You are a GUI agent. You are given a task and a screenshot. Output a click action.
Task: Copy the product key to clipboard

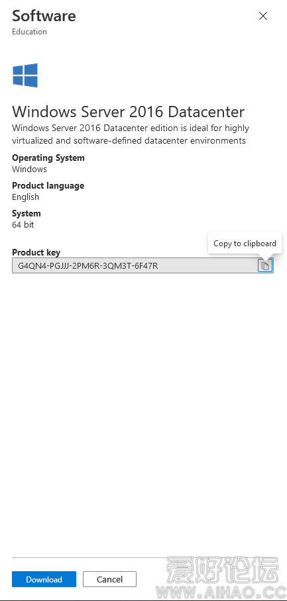point(264,265)
